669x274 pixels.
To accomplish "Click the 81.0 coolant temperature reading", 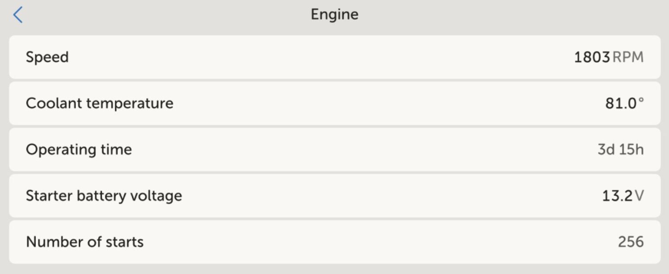I will (621, 103).
